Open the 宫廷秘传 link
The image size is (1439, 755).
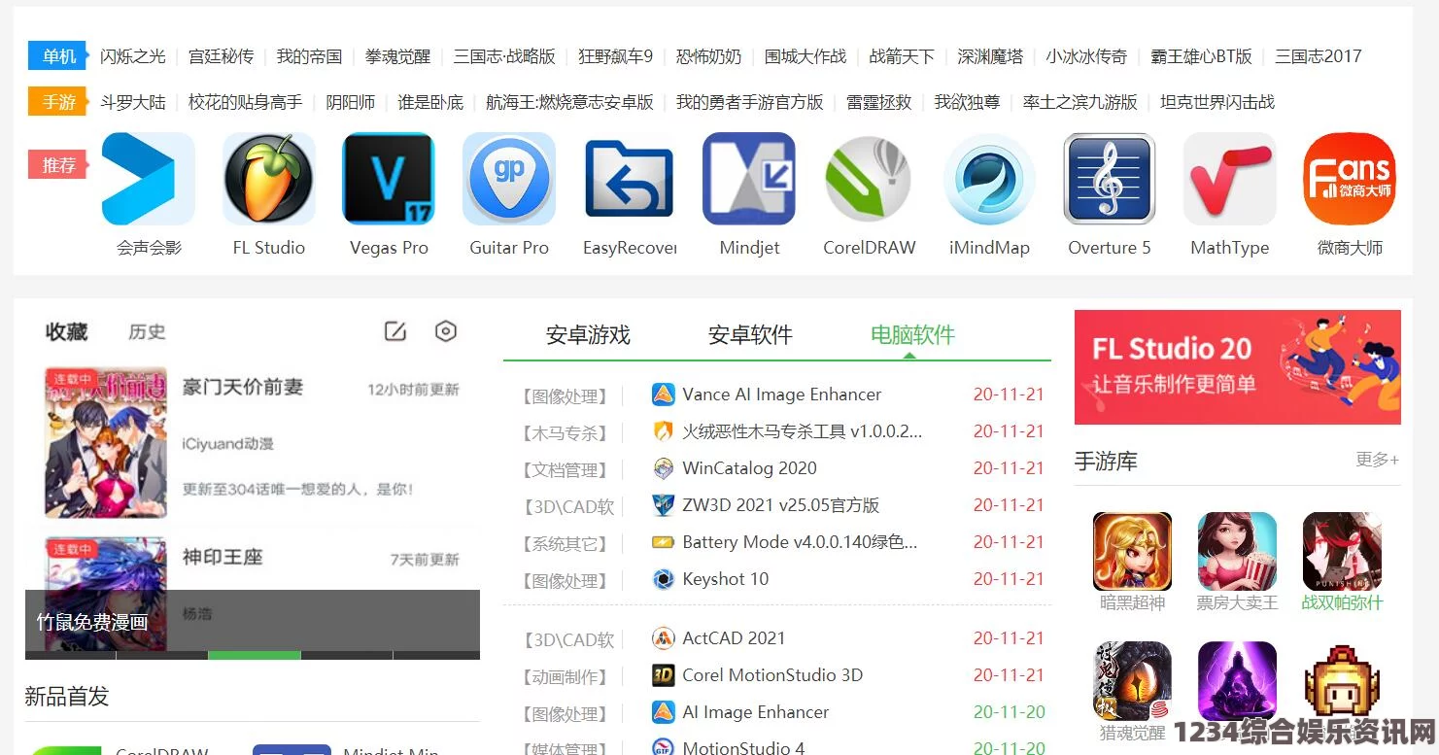(222, 56)
